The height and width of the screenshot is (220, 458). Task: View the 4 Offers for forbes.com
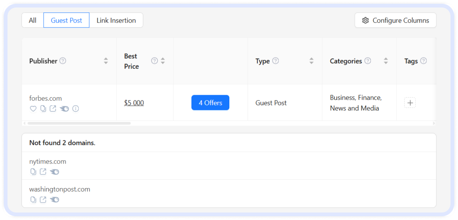[210, 102]
